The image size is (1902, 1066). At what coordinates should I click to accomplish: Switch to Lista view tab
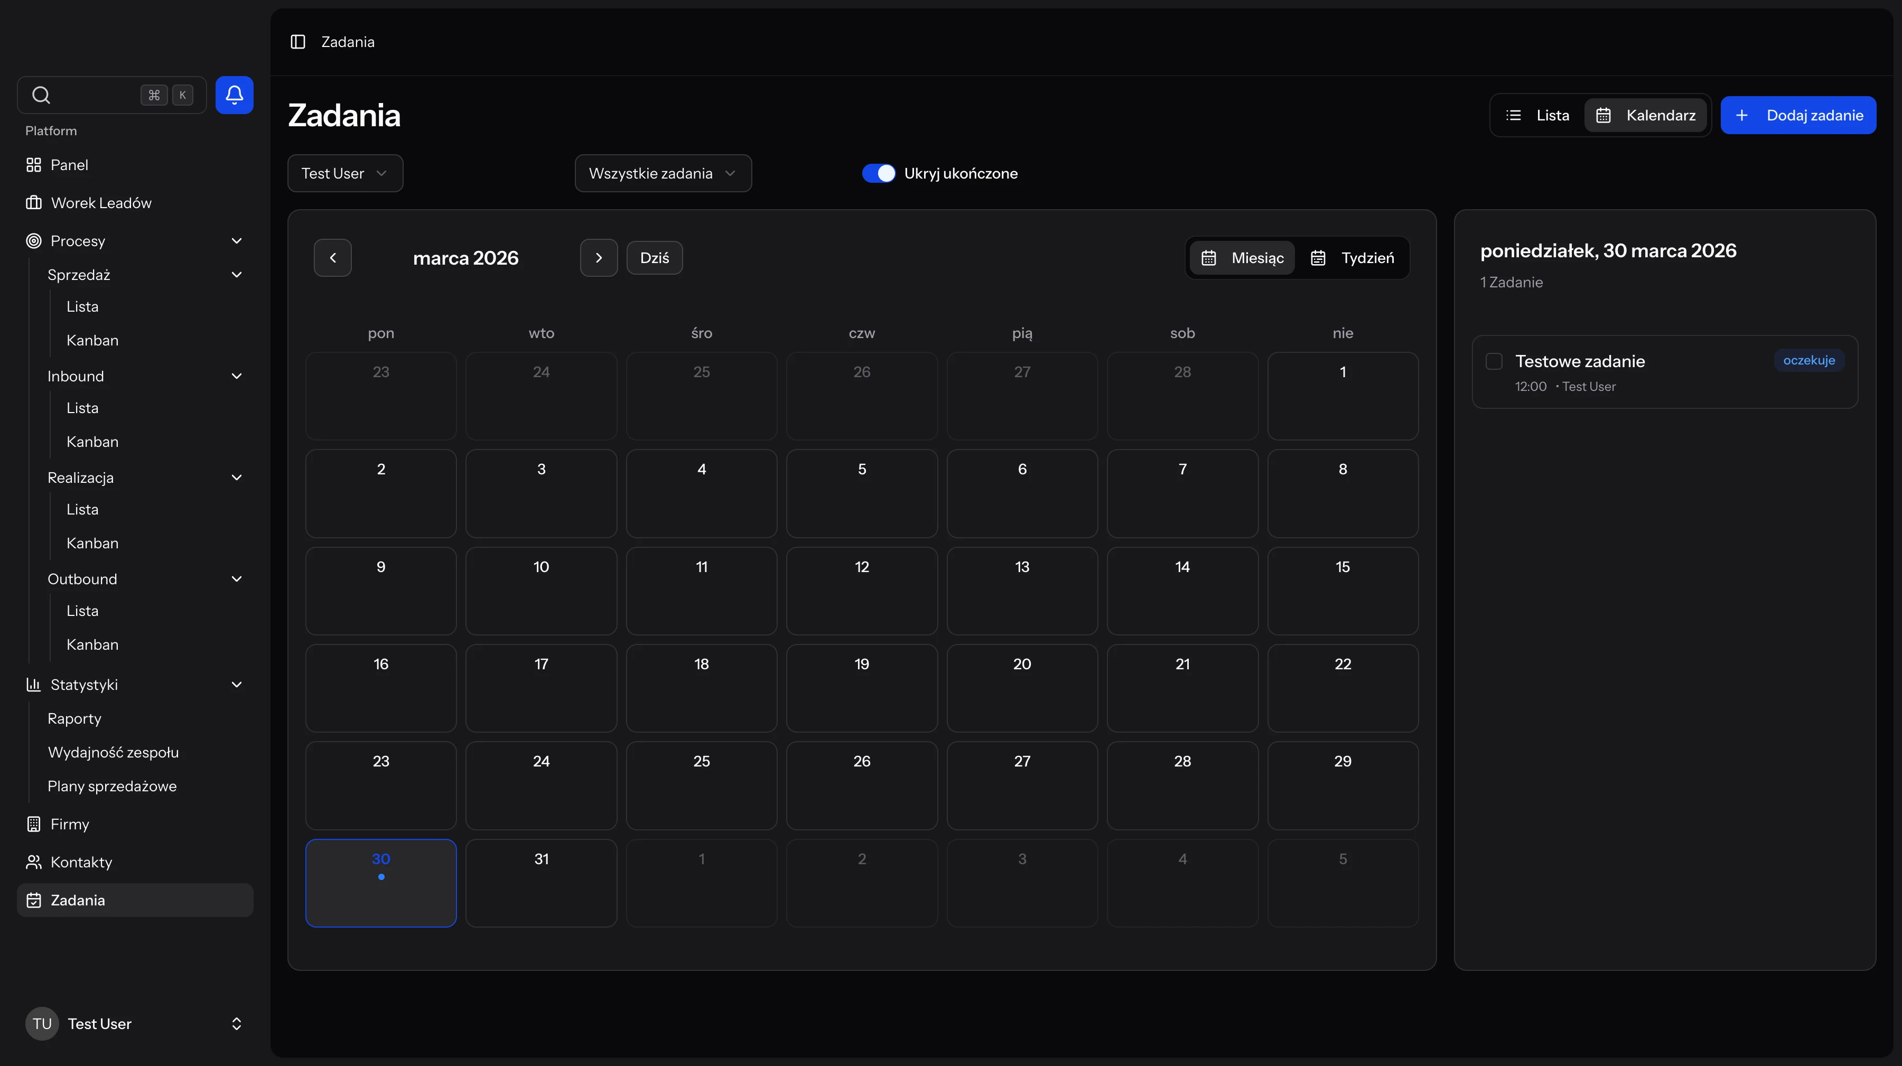1538,115
